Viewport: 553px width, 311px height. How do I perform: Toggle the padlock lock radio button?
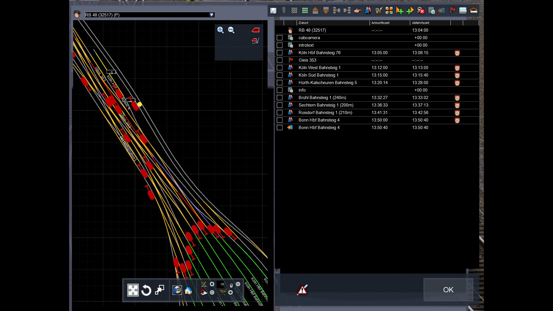tap(238, 284)
